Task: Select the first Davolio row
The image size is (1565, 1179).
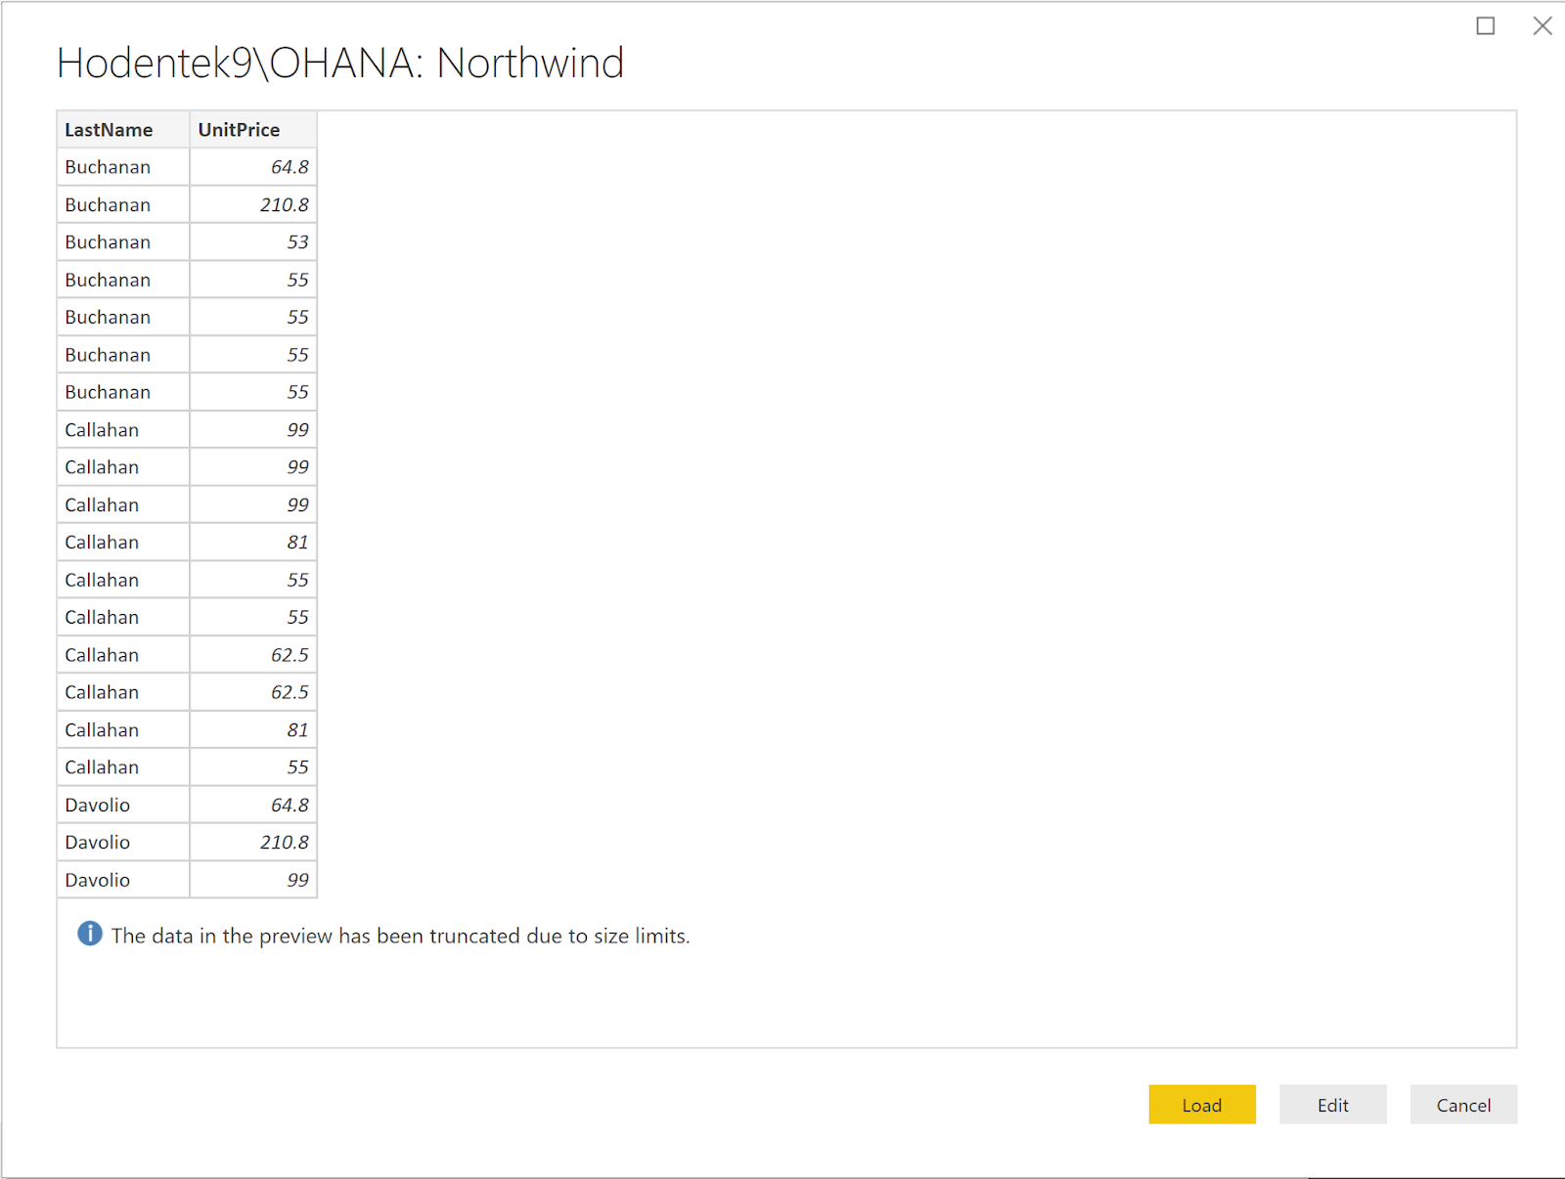Action: (97, 805)
